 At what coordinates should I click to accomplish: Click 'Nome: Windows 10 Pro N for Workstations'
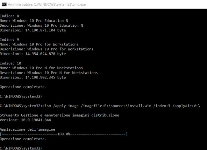click(41, 68)
